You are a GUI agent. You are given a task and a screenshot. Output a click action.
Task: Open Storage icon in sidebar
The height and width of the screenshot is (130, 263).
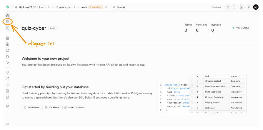pos(8,50)
